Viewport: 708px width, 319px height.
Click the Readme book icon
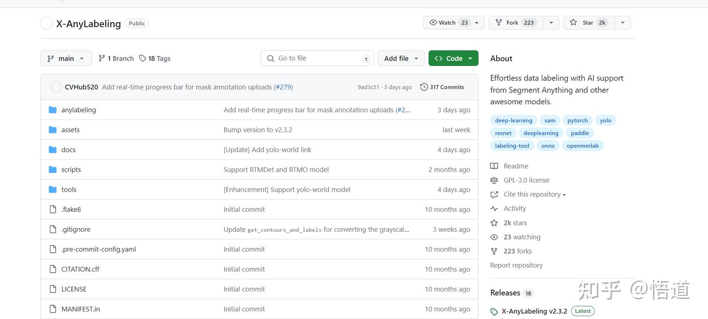click(x=494, y=166)
